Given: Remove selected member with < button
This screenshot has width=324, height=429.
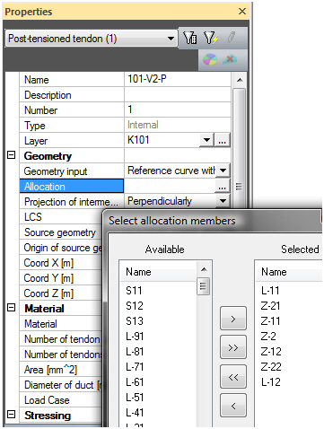Looking at the screenshot, I should [x=233, y=406].
